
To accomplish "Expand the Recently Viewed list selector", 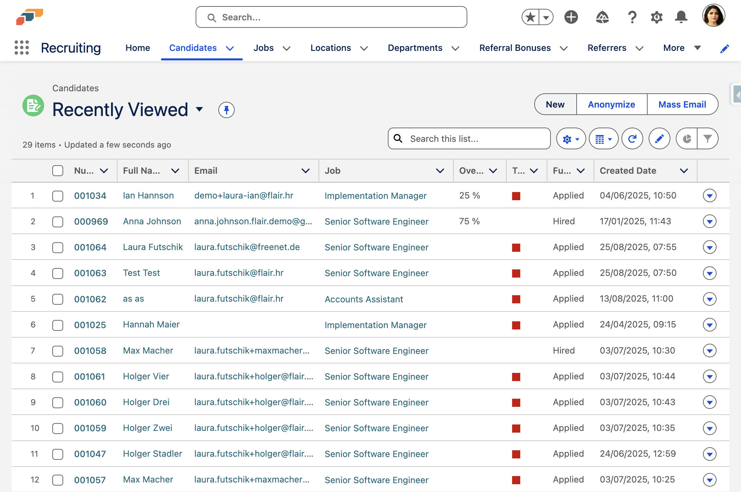I will (x=199, y=109).
